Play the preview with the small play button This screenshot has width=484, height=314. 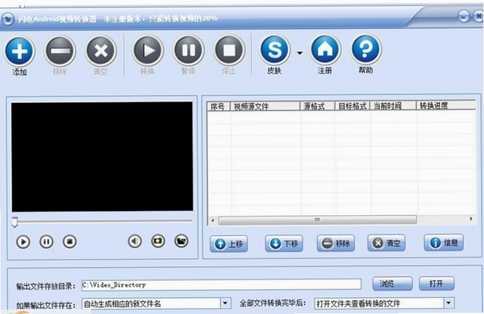point(23,242)
